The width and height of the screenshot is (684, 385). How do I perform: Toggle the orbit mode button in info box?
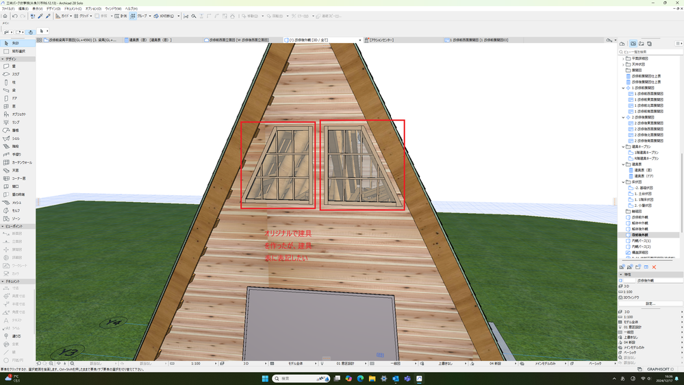31,32
